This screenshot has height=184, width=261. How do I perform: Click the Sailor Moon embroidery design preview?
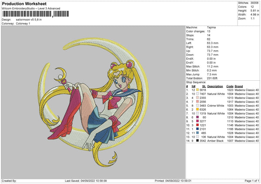coord(93,102)
